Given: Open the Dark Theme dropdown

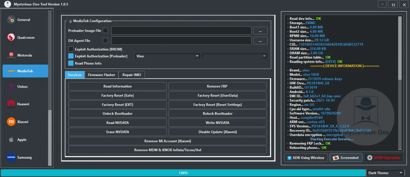Looking at the screenshot, I should (x=385, y=173).
